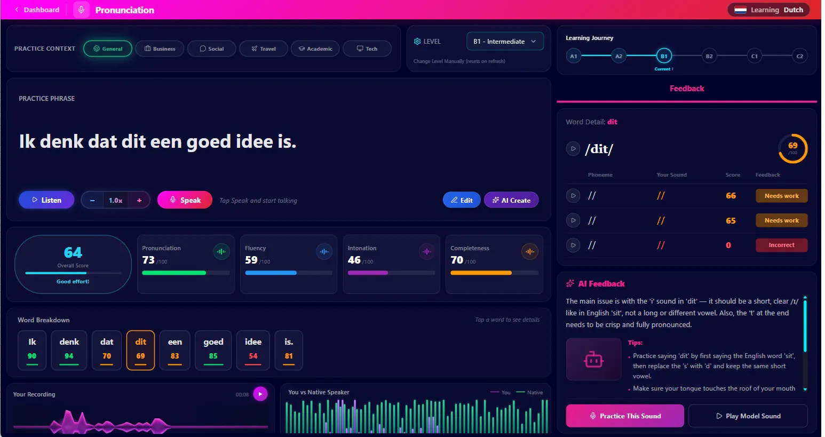Increase playback speed with plus button
Viewport: 825px width, 437px height.
[x=139, y=200]
